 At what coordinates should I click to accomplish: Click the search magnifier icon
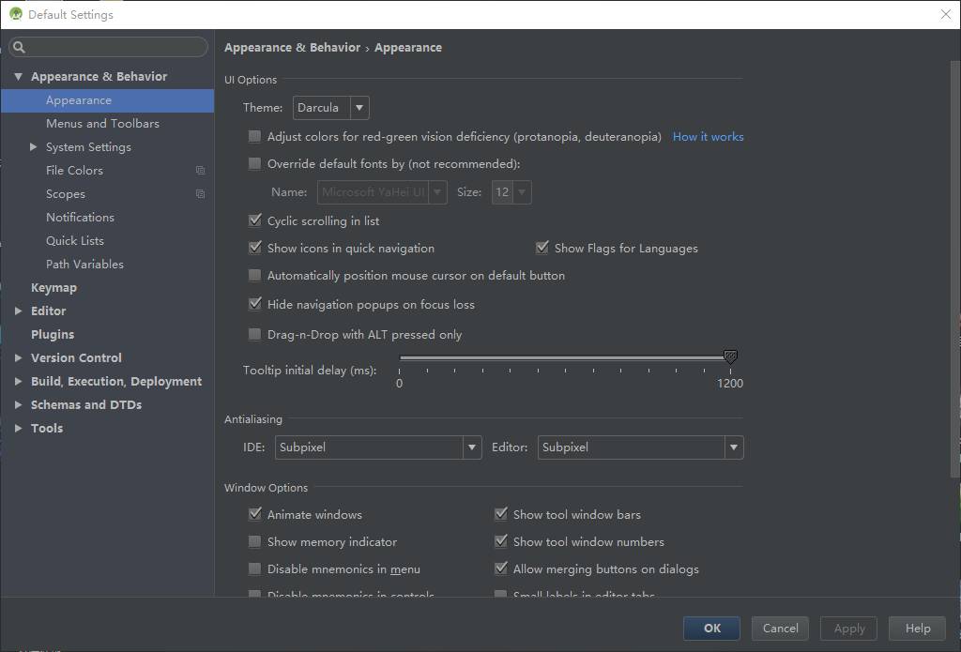pyautogui.click(x=19, y=47)
